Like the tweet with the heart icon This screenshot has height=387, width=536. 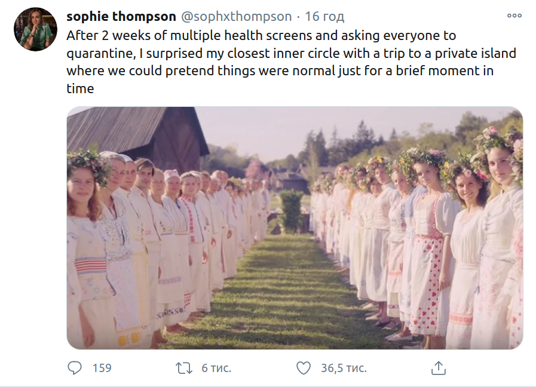click(304, 367)
